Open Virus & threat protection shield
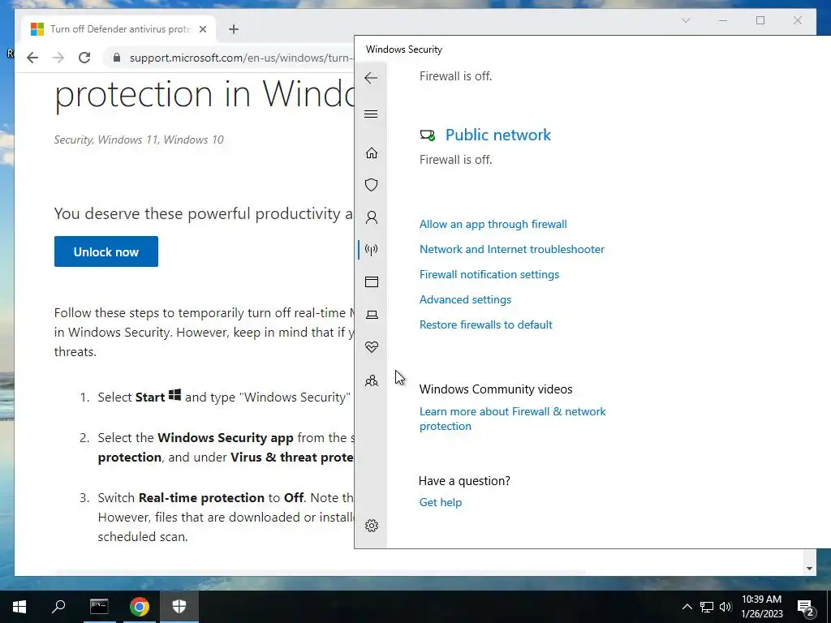The width and height of the screenshot is (831, 623). [372, 185]
